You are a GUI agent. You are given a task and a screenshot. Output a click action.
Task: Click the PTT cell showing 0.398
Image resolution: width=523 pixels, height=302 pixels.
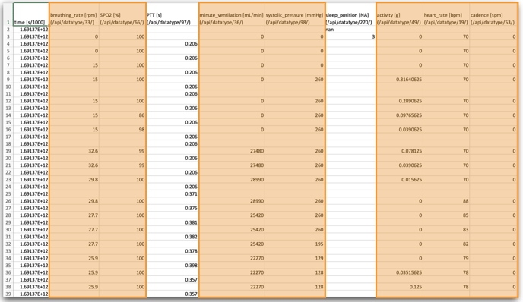172,266
